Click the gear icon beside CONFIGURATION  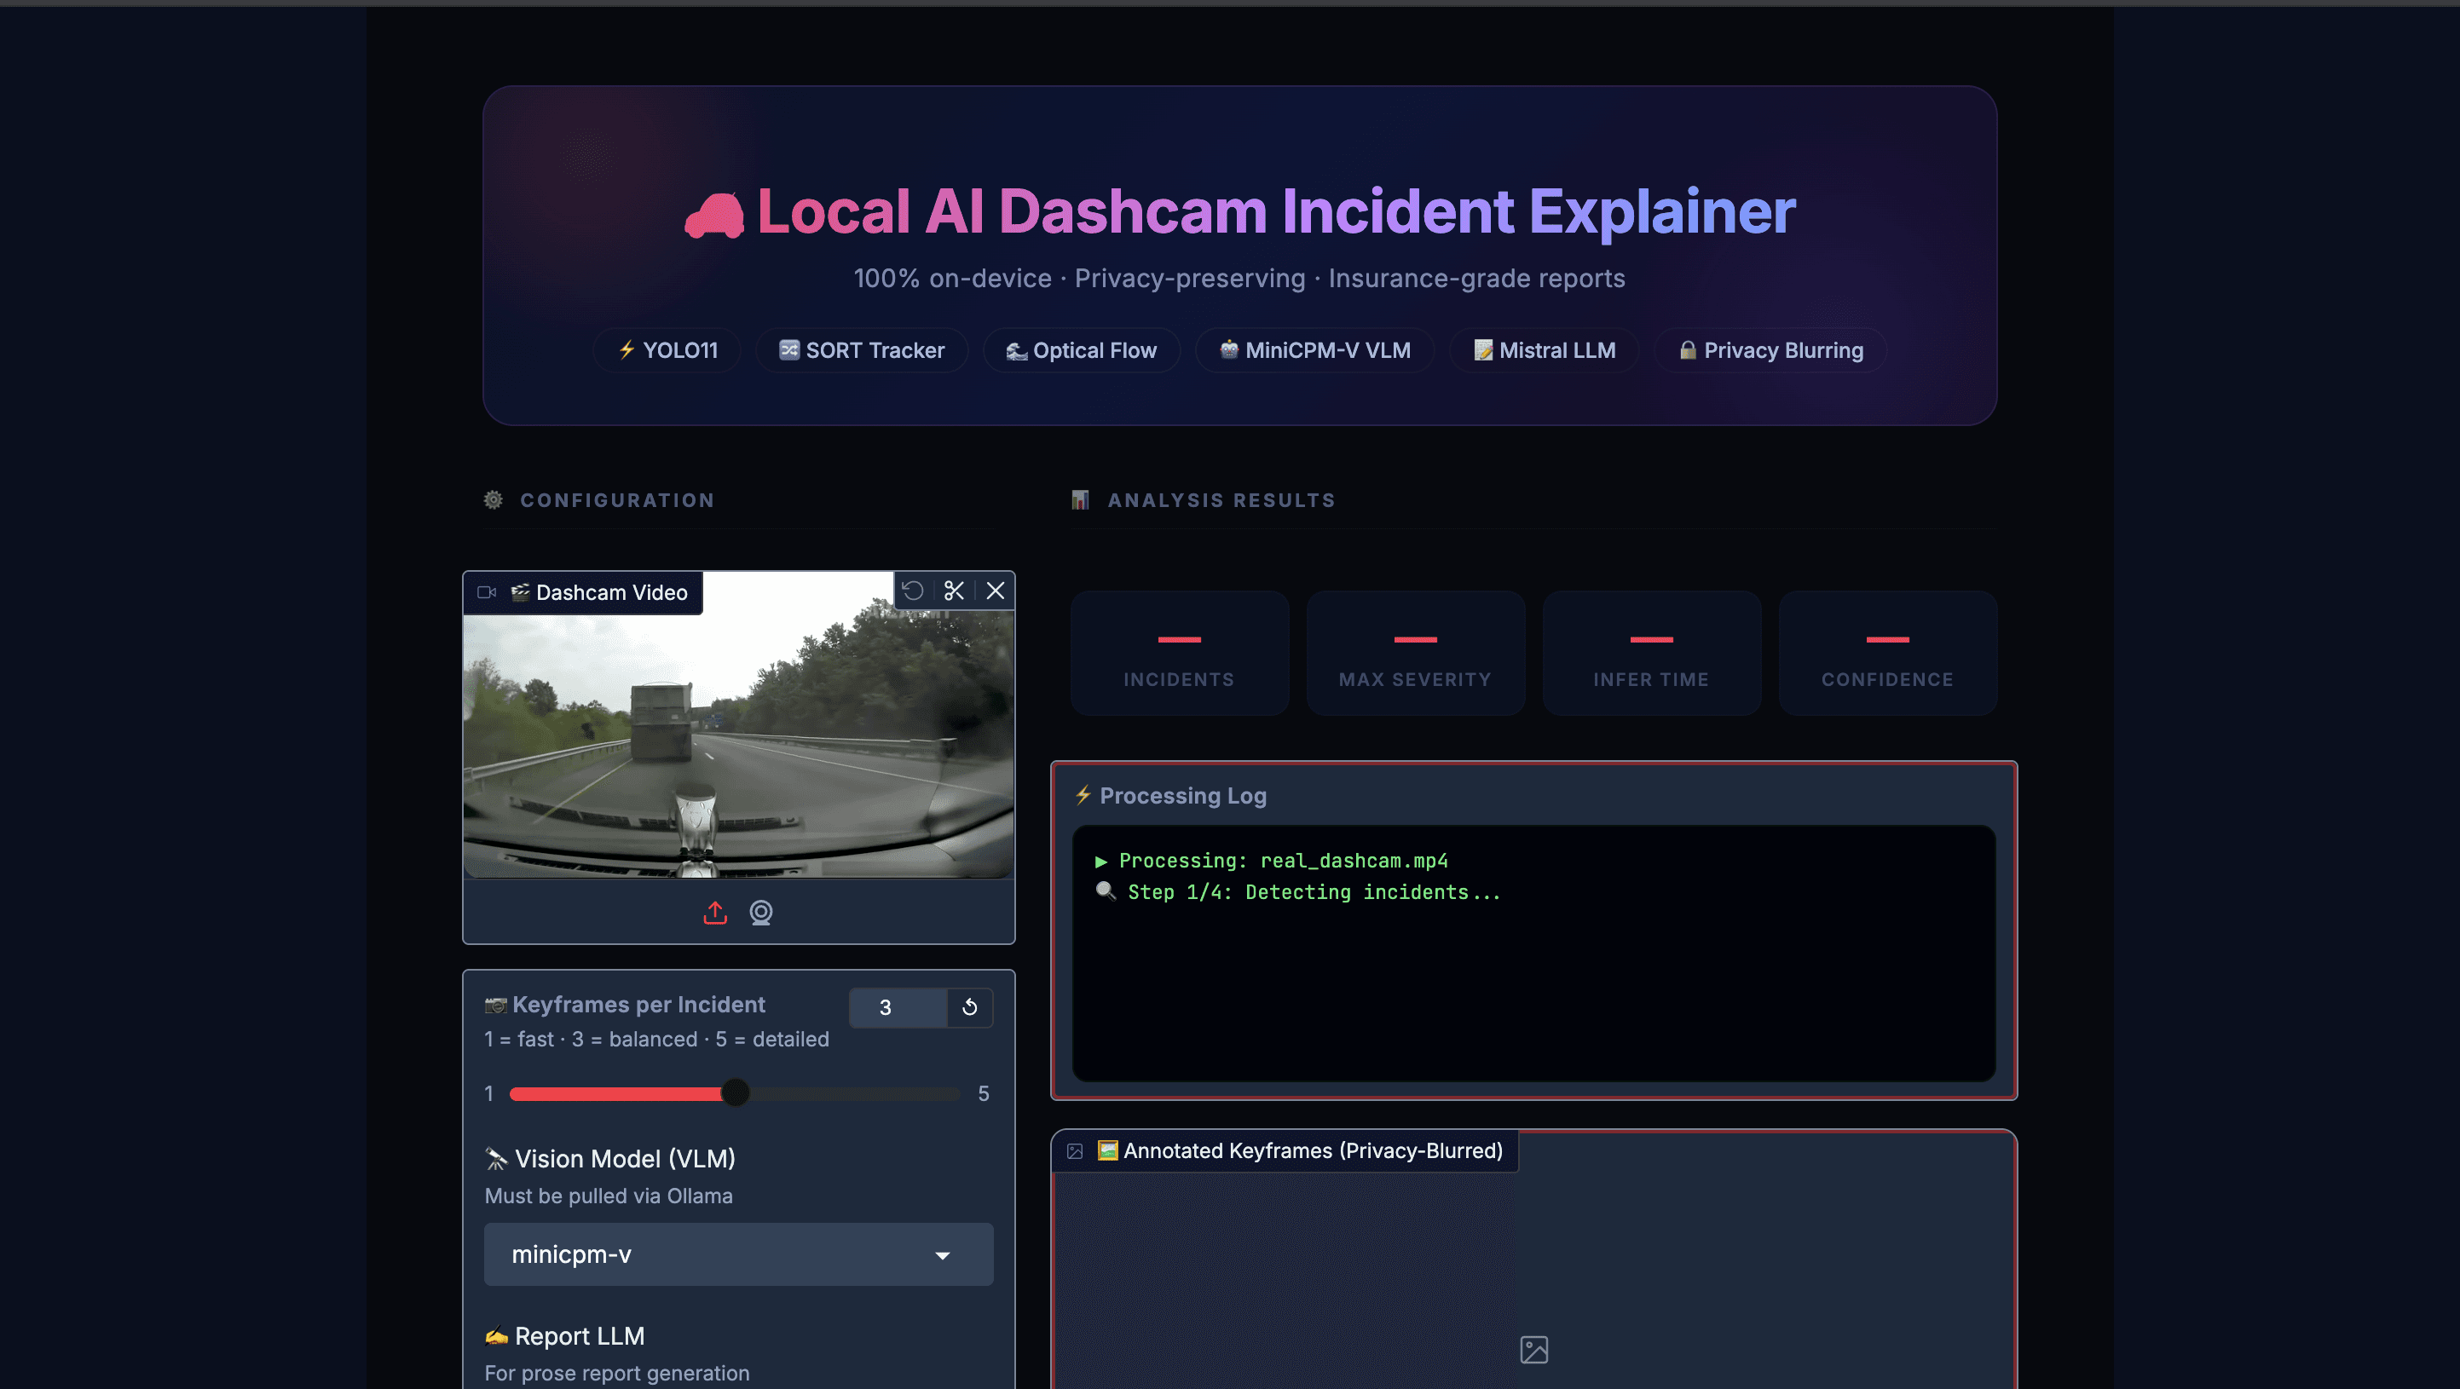click(493, 499)
